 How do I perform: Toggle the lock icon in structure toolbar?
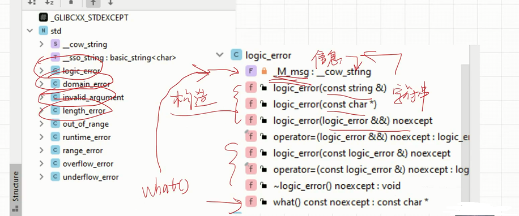click(x=71, y=2)
